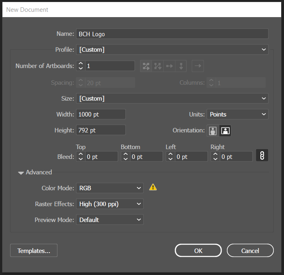Select Grid by Row artboard arrangement icon
Image resolution: width=284 pixels, height=275 pixels.
[x=146, y=66]
